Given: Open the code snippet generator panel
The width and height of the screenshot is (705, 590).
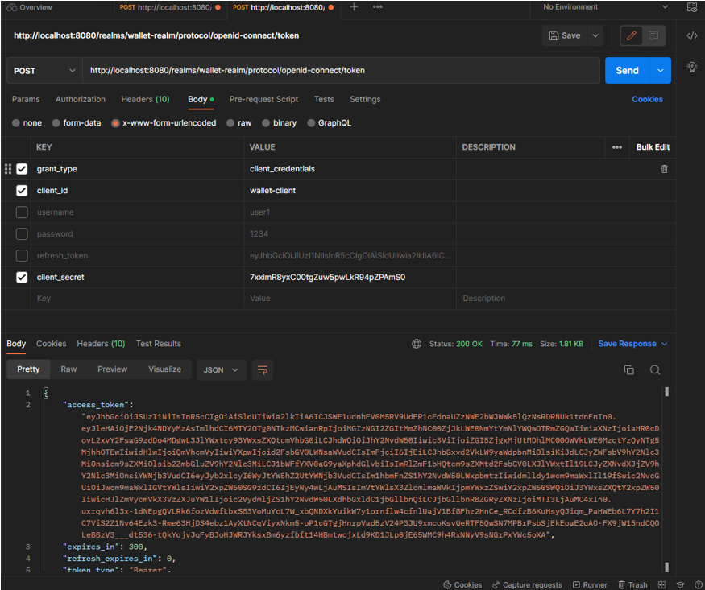Looking at the screenshot, I should (690, 35).
